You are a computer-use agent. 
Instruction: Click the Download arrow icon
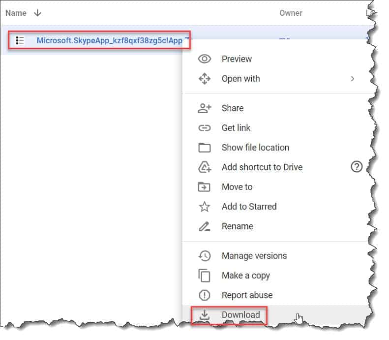tap(205, 315)
